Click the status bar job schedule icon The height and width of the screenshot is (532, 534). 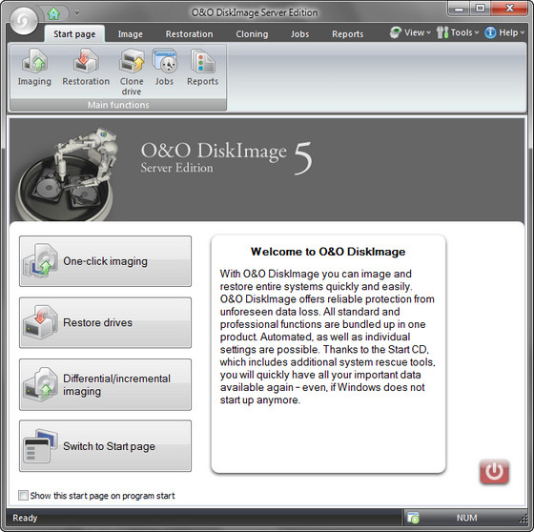click(x=414, y=518)
